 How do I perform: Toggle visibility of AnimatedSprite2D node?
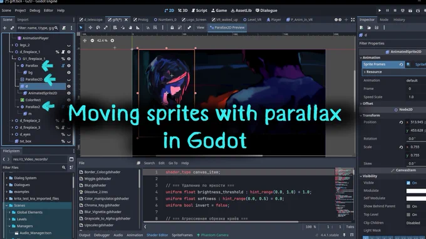point(69,93)
